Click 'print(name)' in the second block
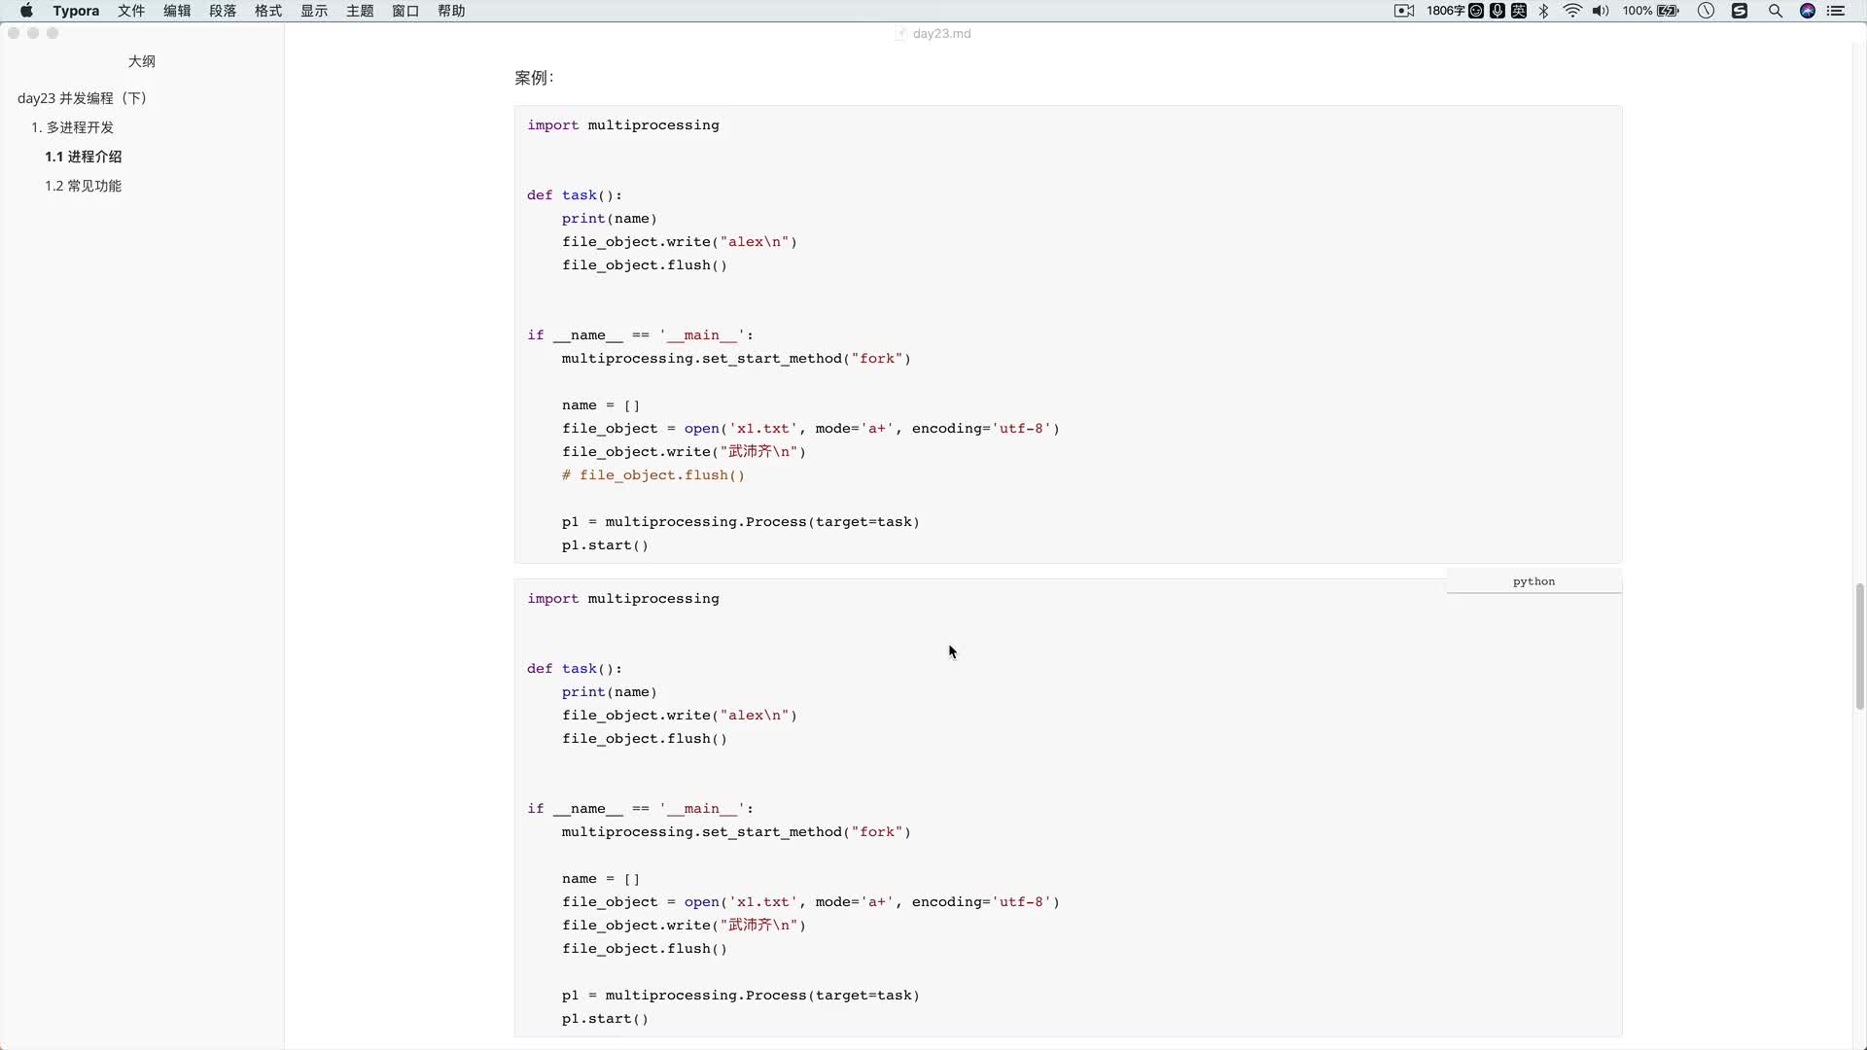Viewport: 1867px width, 1050px height. (609, 692)
